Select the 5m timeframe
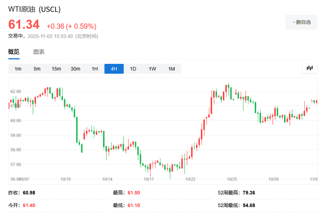The height and width of the screenshot is (213, 326). (37, 69)
